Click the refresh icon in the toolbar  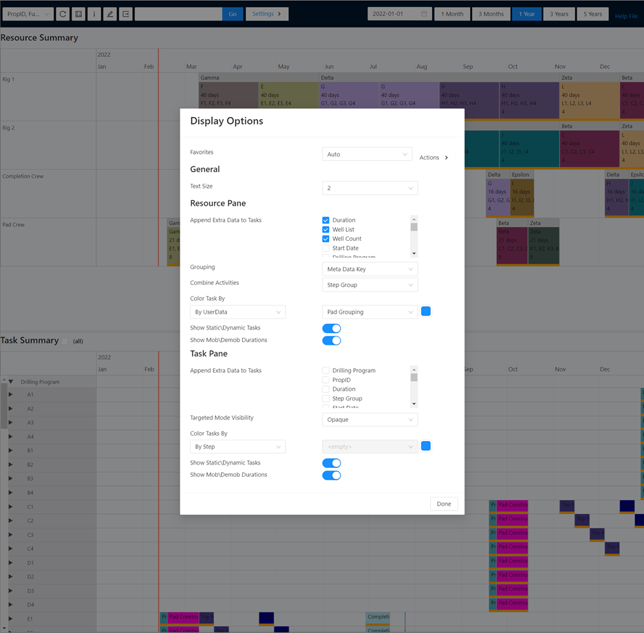click(x=63, y=14)
